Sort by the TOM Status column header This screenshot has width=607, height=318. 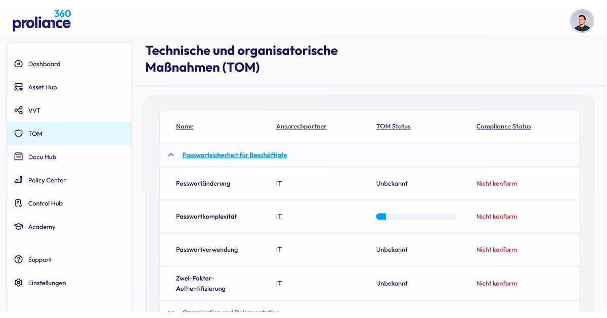point(394,127)
